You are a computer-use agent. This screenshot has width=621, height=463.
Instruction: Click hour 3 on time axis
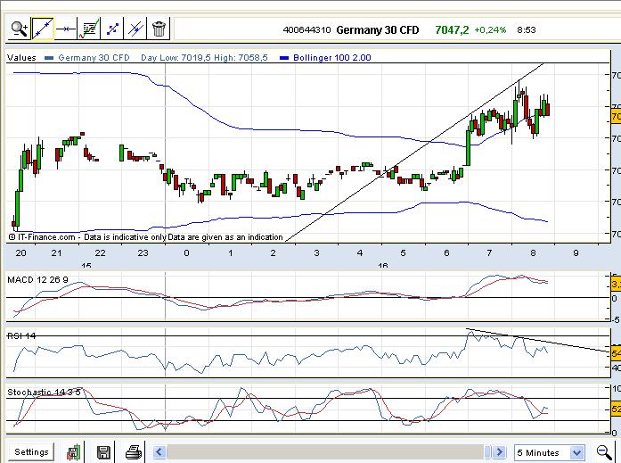[316, 252]
